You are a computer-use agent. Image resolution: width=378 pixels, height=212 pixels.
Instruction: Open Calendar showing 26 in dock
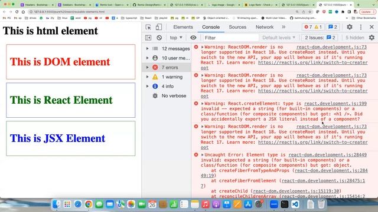(152, 204)
